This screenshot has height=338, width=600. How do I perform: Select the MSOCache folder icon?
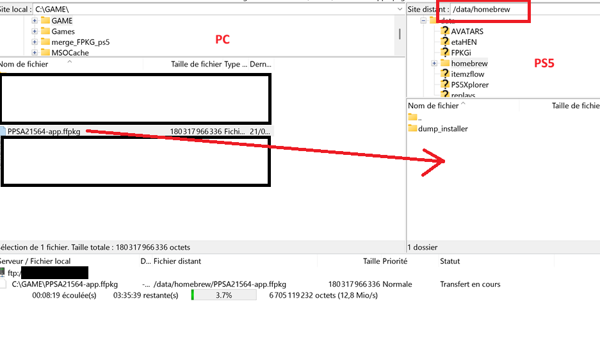[45, 52]
